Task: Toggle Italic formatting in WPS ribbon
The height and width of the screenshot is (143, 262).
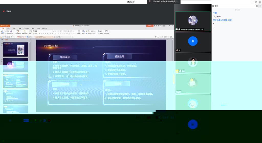Action: click(41, 34)
